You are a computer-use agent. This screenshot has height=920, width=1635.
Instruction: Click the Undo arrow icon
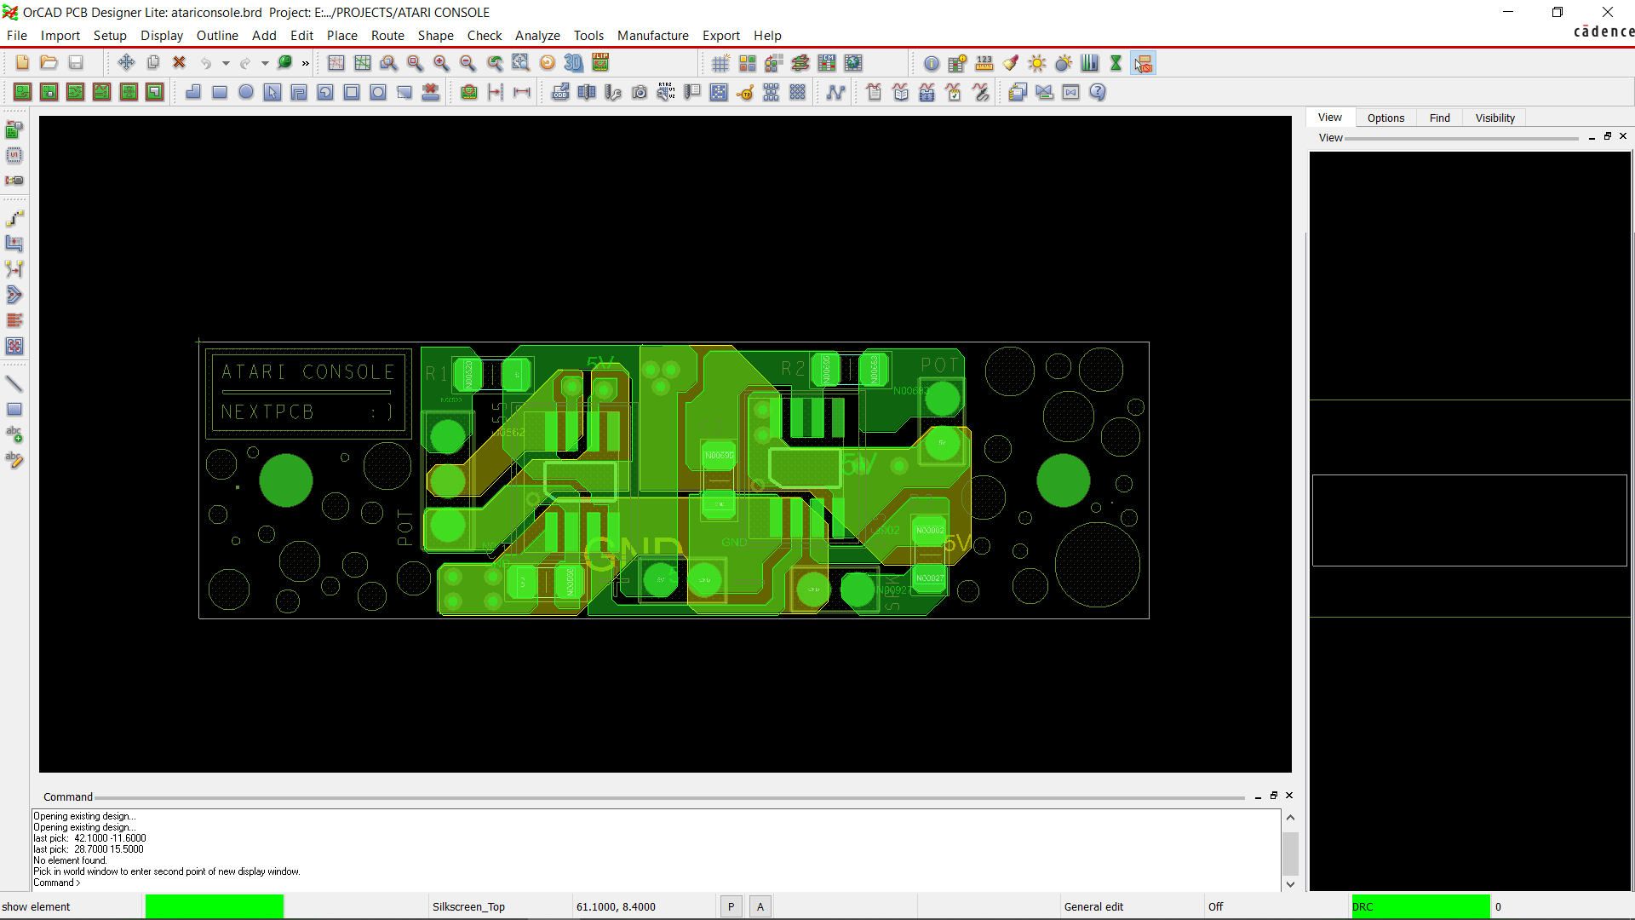[205, 63]
